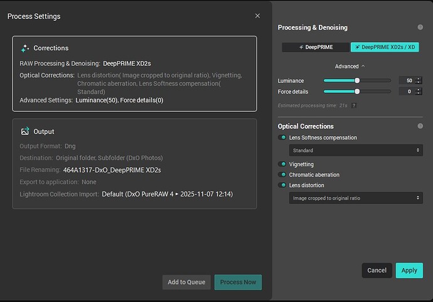Close the Process Settings dialog
The width and height of the screenshot is (433, 302).
coord(257,16)
